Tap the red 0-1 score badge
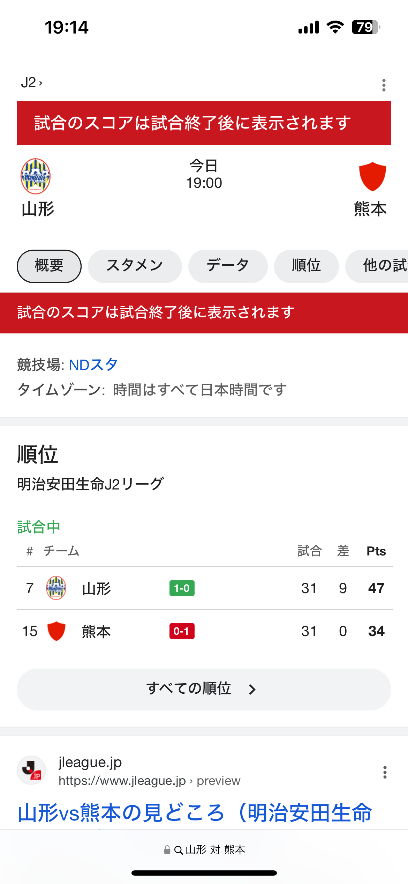 click(182, 631)
